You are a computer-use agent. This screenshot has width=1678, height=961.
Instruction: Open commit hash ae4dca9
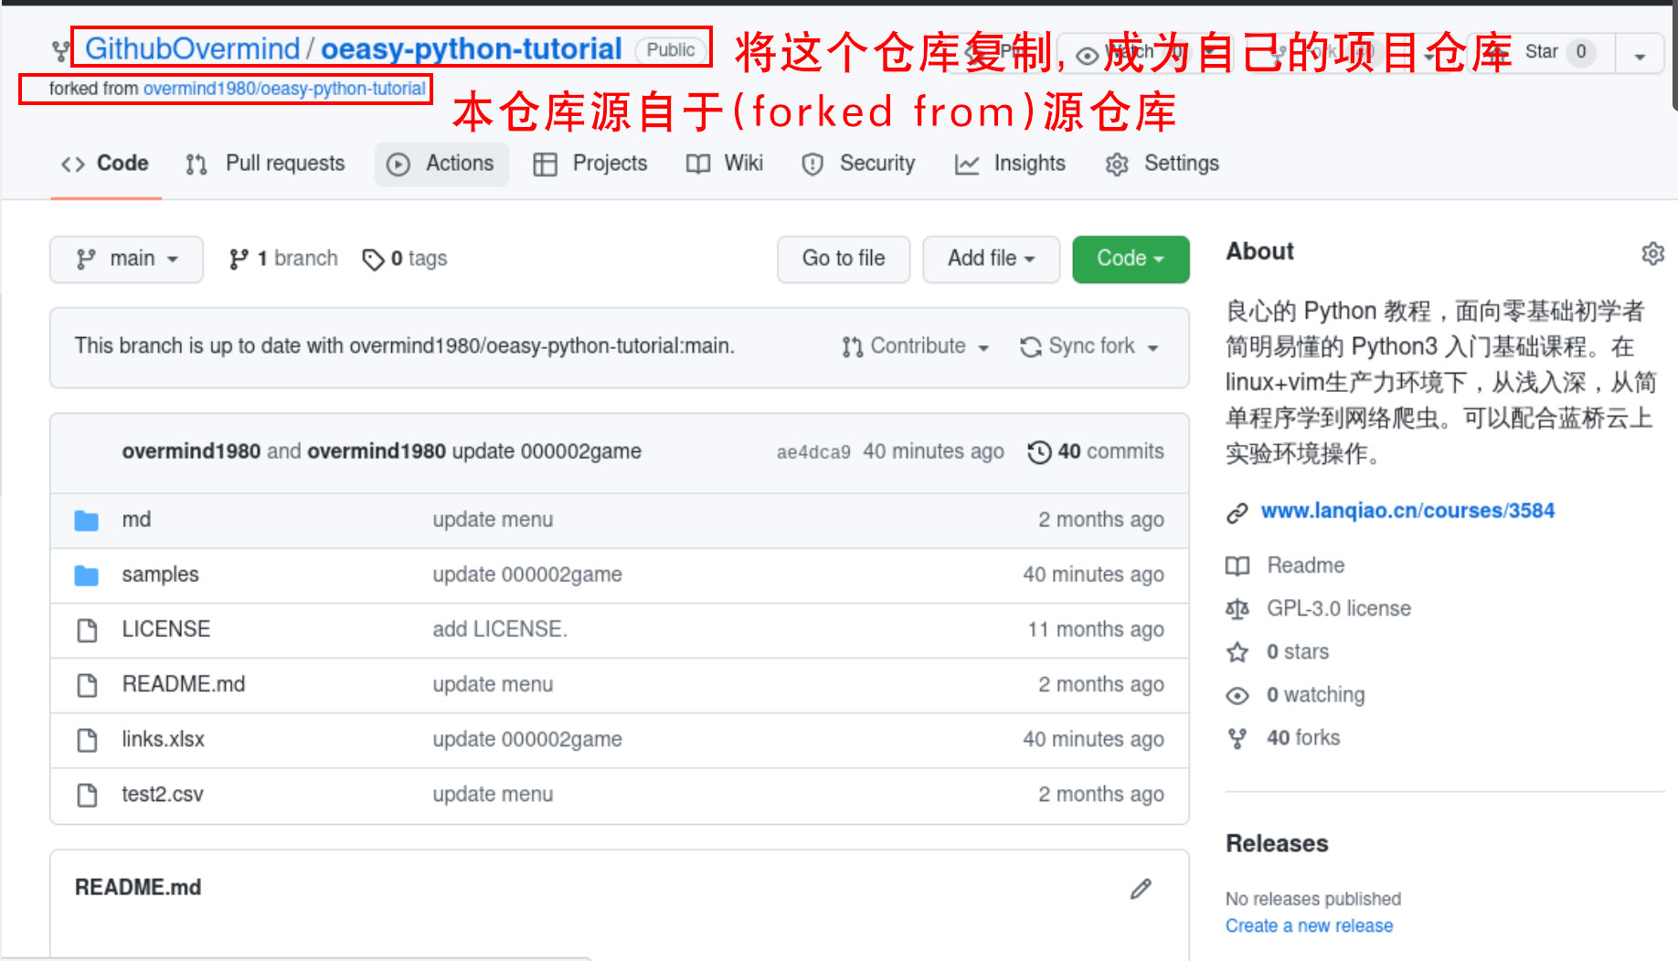click(813, 452)
